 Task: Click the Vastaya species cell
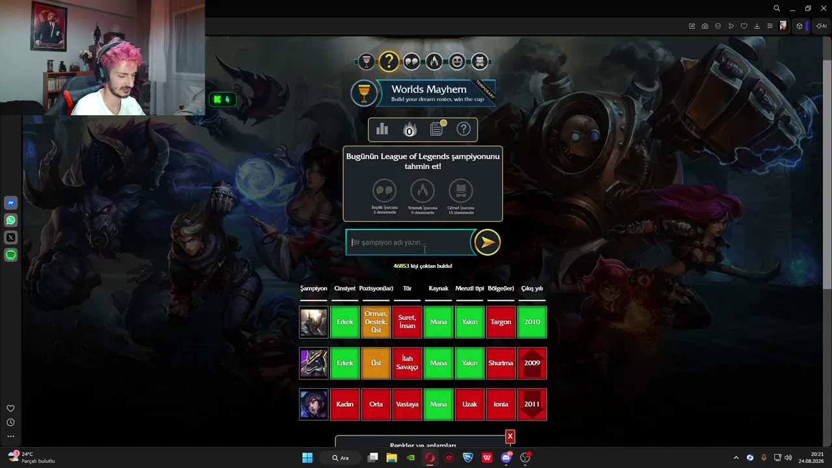tap(407, 404)
